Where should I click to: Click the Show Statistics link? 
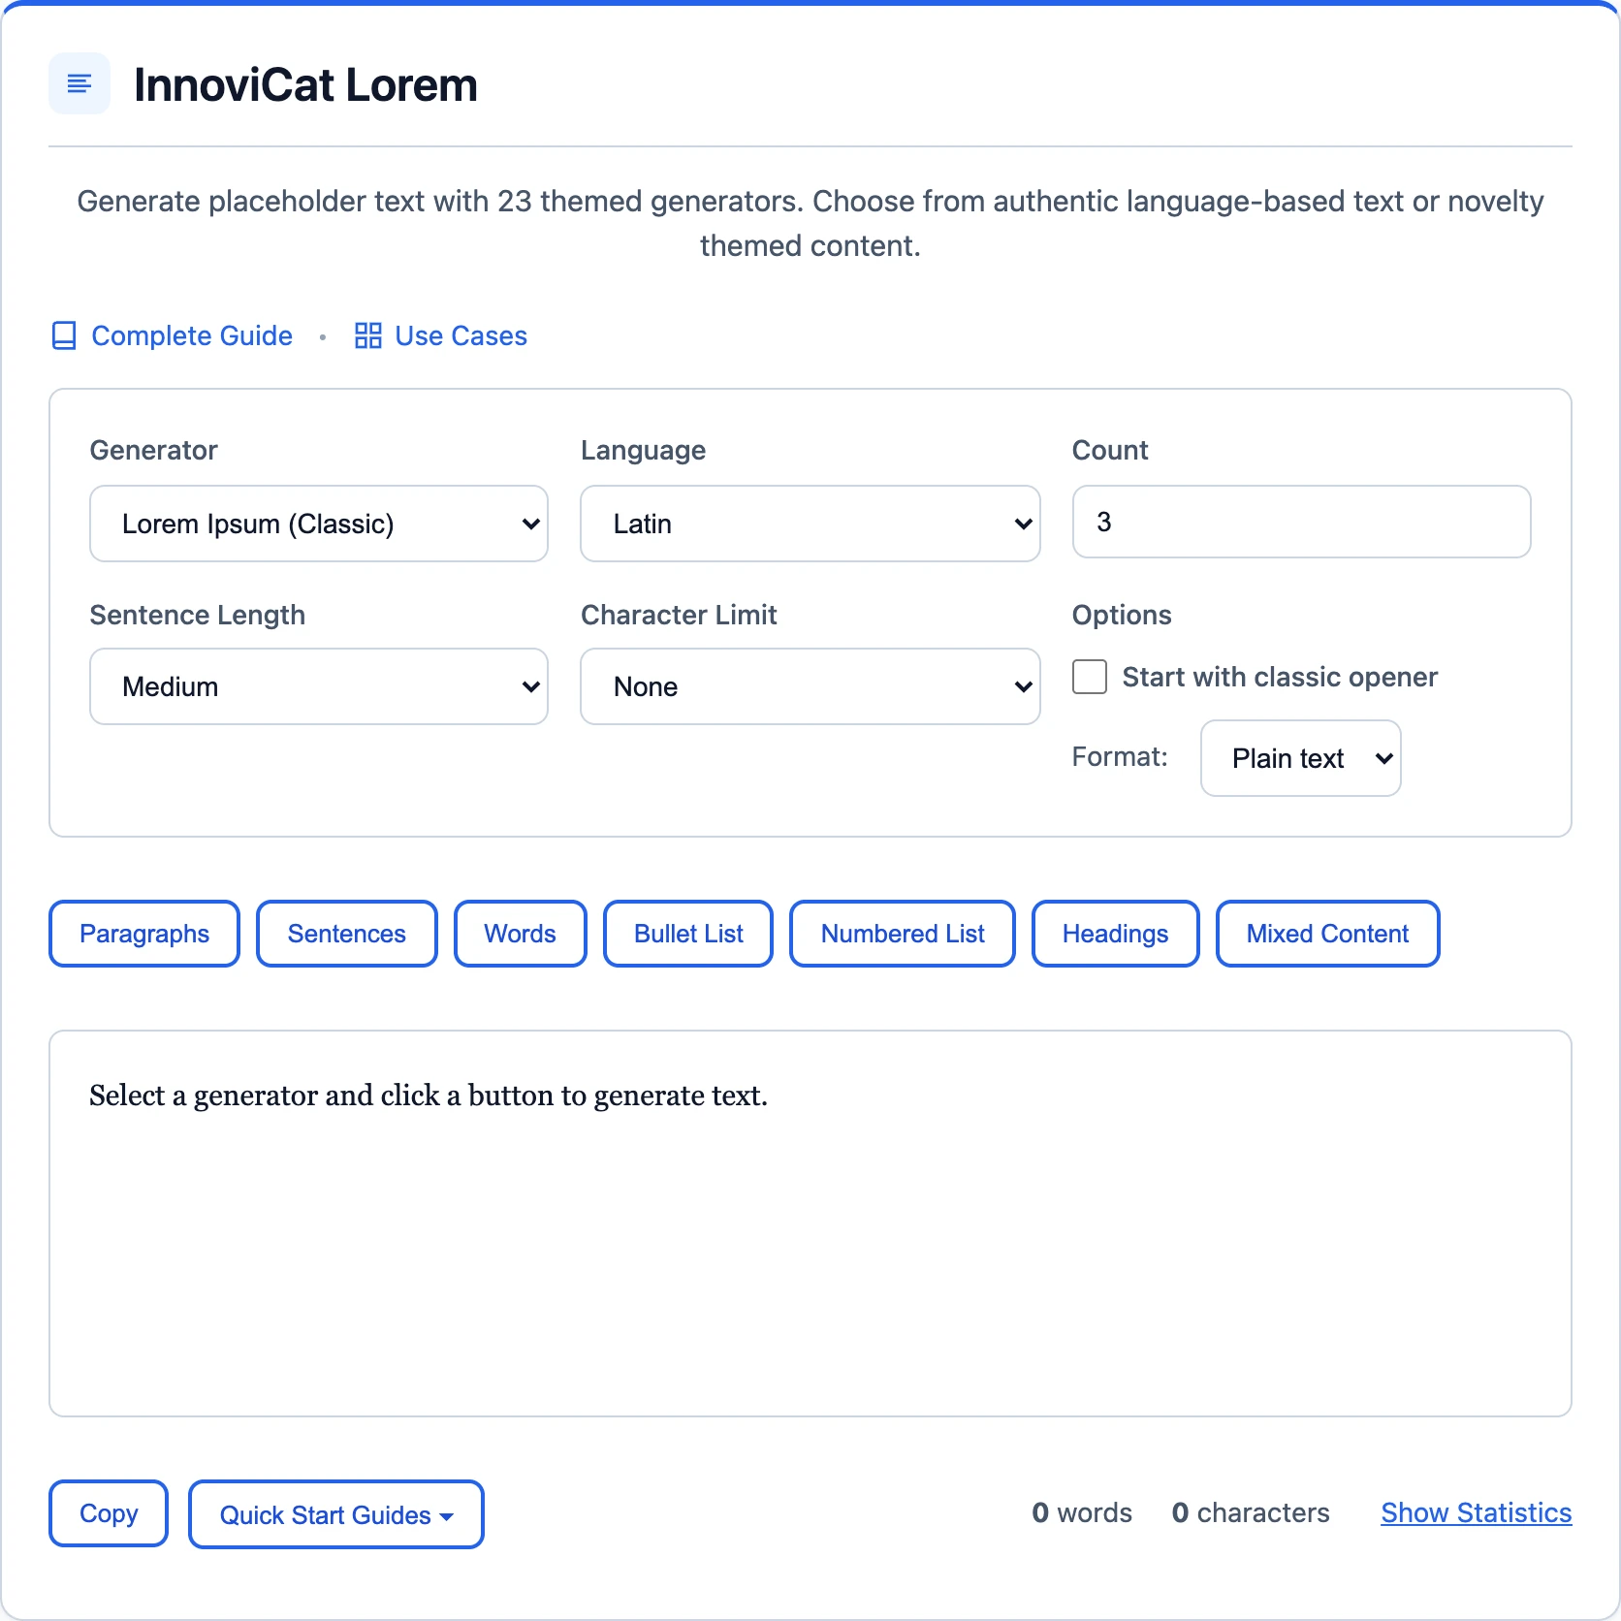coord(1477,1512)
